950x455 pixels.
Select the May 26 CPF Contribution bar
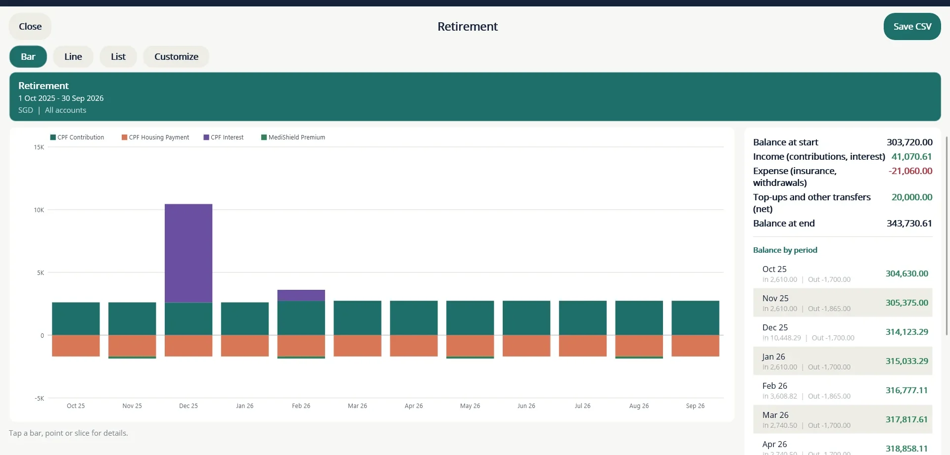(x=470, y=318)
